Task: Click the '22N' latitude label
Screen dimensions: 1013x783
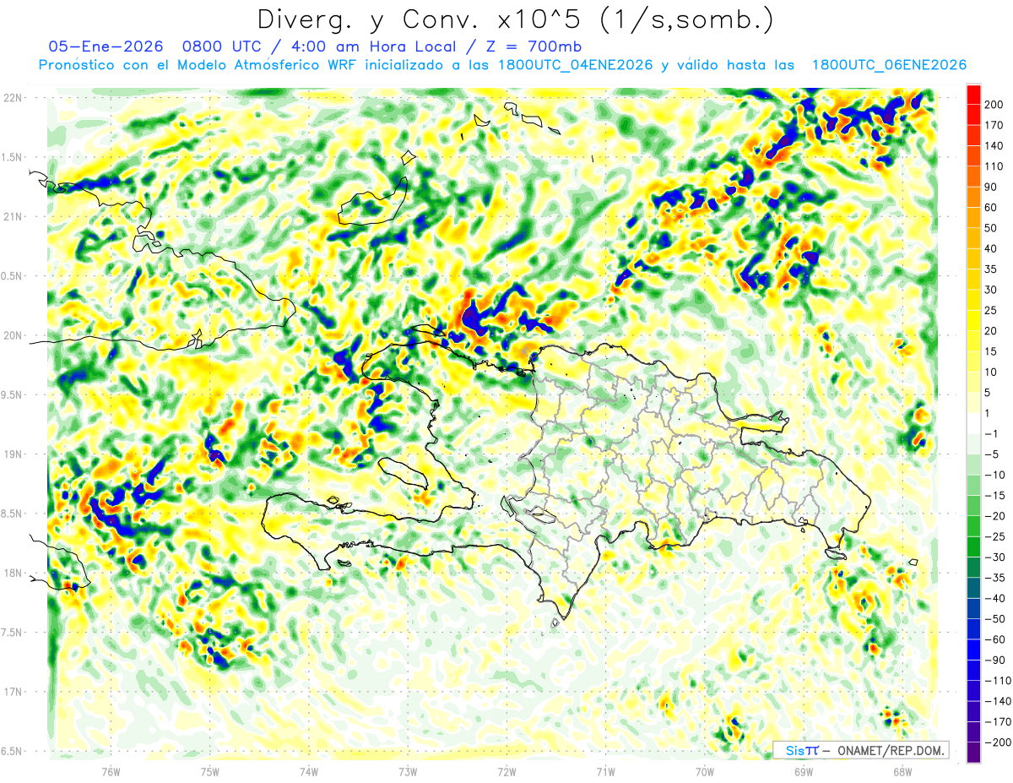Action: tap(12, 98)
